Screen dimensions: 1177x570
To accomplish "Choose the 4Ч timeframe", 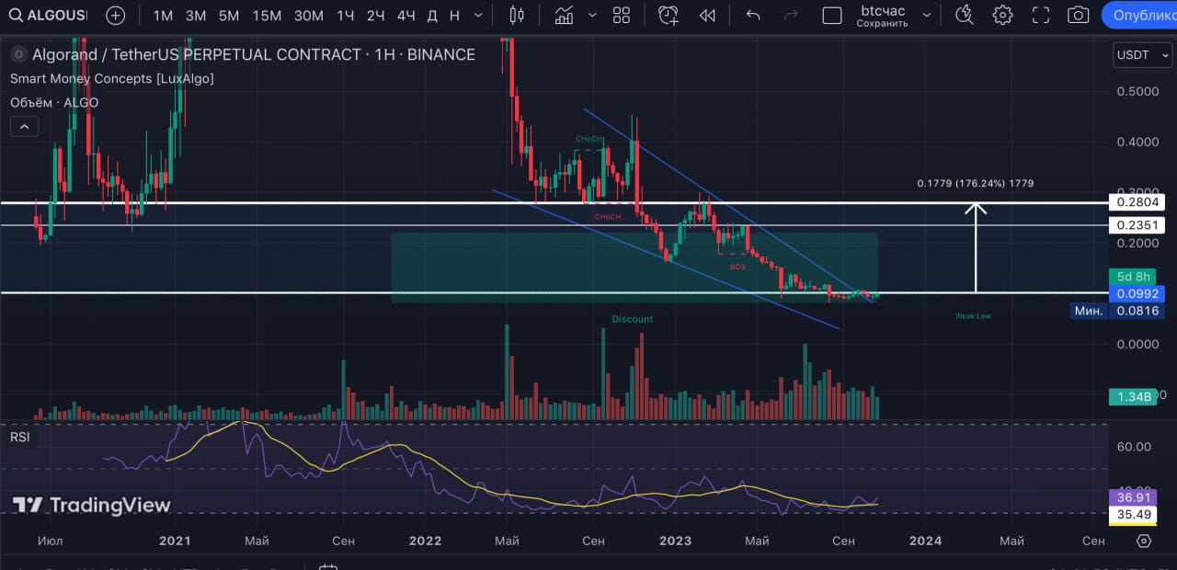I will pos(406,16).
